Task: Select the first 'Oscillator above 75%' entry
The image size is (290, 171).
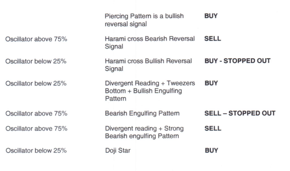Action: coord(36,39)
